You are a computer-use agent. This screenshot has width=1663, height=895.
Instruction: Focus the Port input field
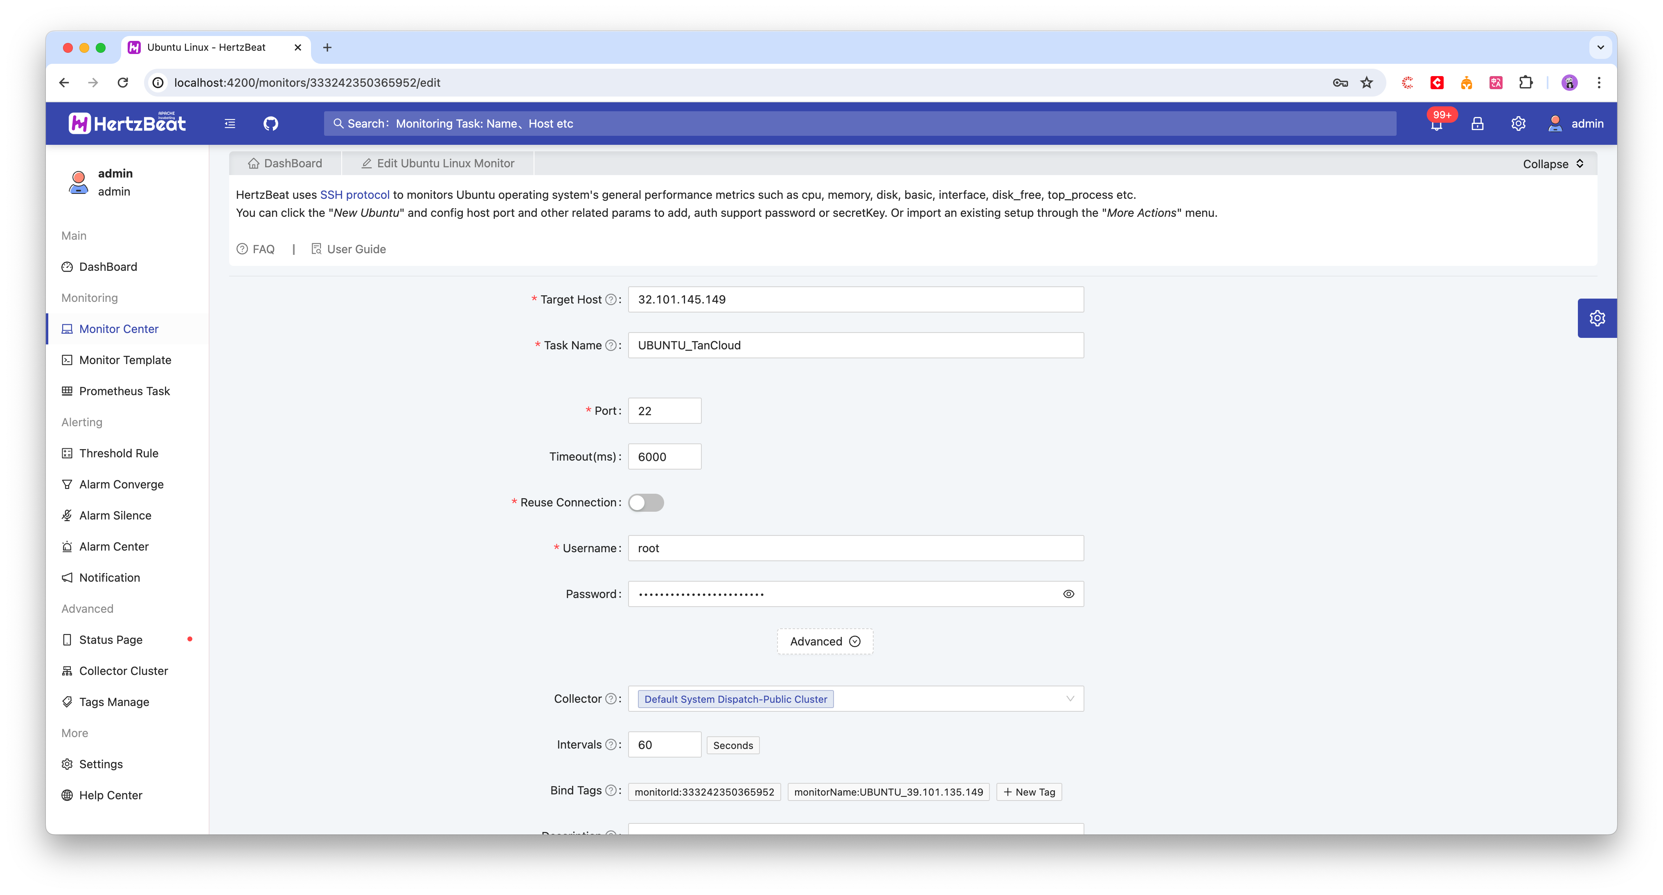coord(664,411)
